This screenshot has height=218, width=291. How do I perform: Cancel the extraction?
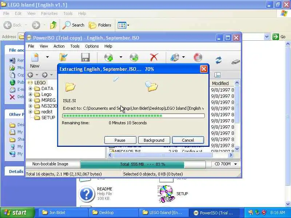(x=188, y=140)
